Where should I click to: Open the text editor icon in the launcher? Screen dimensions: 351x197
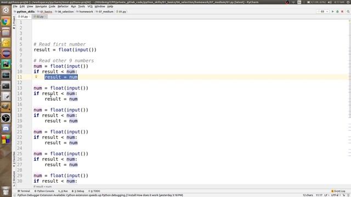(6, 96)
